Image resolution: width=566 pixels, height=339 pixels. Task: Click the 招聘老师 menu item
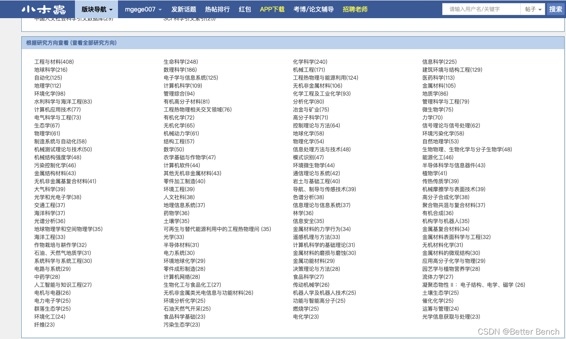click(355, 9)
